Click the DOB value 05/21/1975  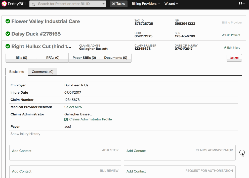click(x=143, y=36)
